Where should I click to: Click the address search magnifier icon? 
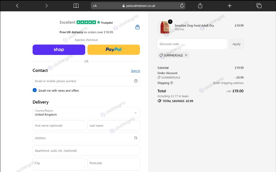click(136, 138)
